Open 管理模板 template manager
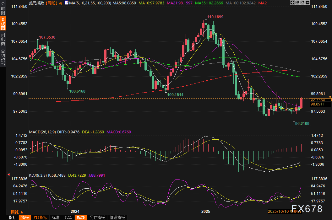This screenshot has width=332, height=220. click(117, 217)
